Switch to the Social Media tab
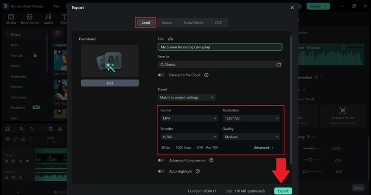This screenshot has width=371, height=195. [193, 23]
